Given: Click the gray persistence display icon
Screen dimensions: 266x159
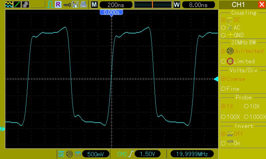Looking at the screenshot, I should coord(26,4).
